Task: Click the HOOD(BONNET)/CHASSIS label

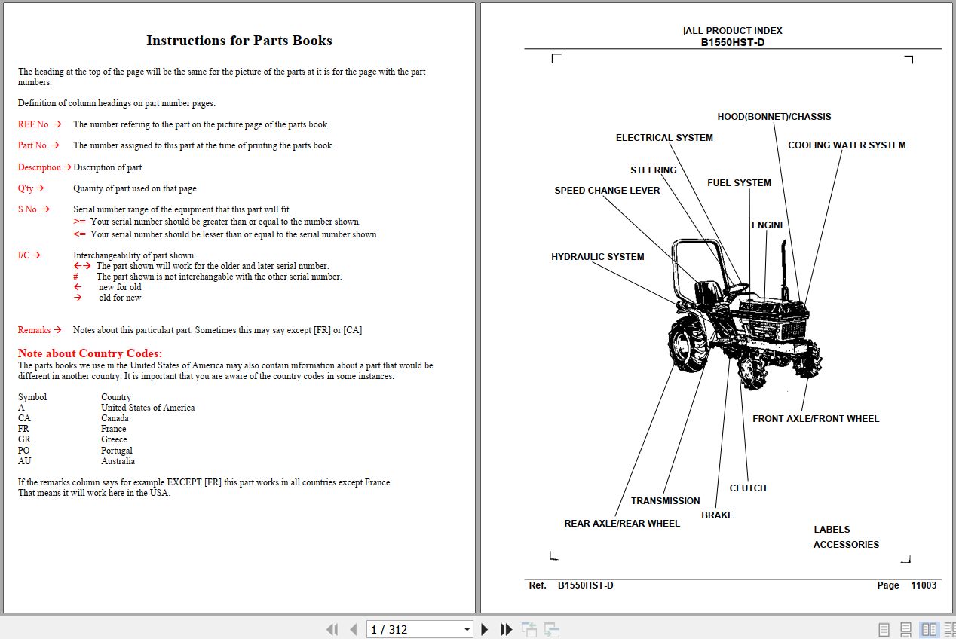Action: coord(774,117)
